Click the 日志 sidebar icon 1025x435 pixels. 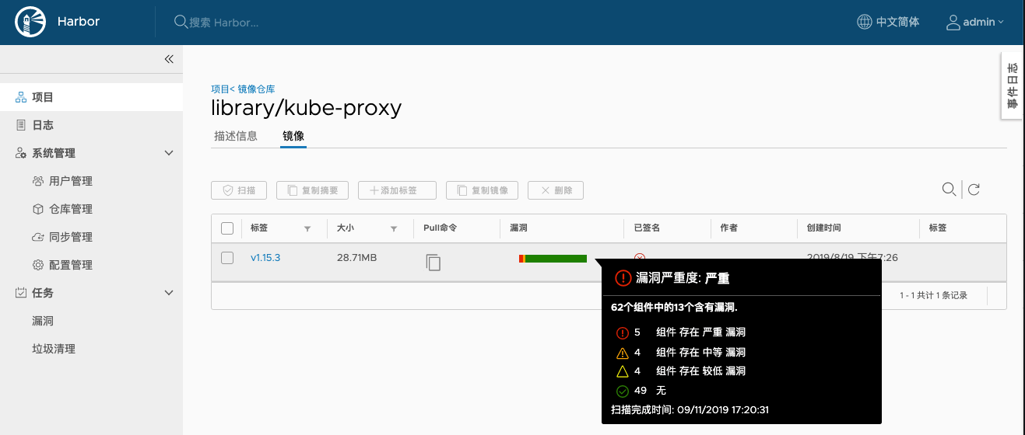[21, 125]
